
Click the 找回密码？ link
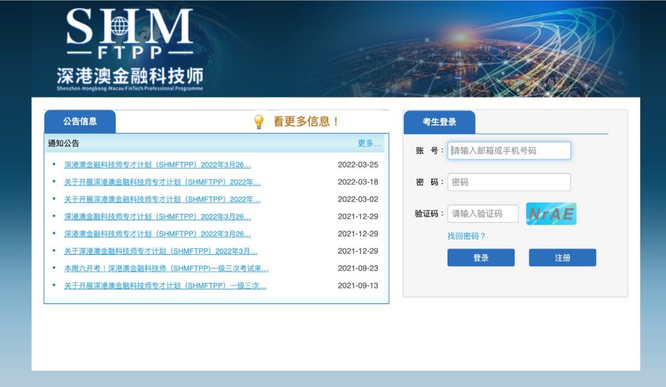(x=466, y=236)
